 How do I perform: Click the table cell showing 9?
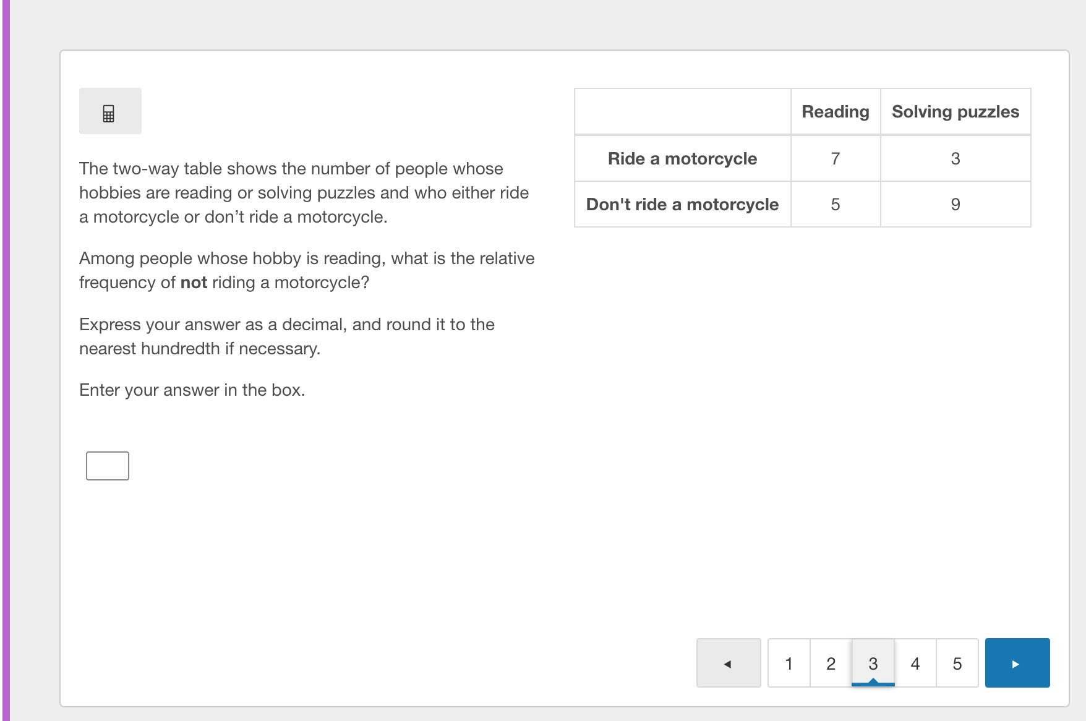(x=955, y=205)
